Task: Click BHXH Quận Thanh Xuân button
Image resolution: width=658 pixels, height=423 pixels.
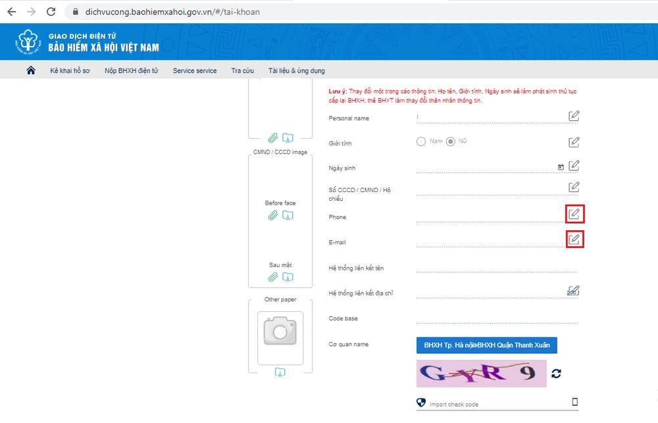Action: [x=486, y=345]
